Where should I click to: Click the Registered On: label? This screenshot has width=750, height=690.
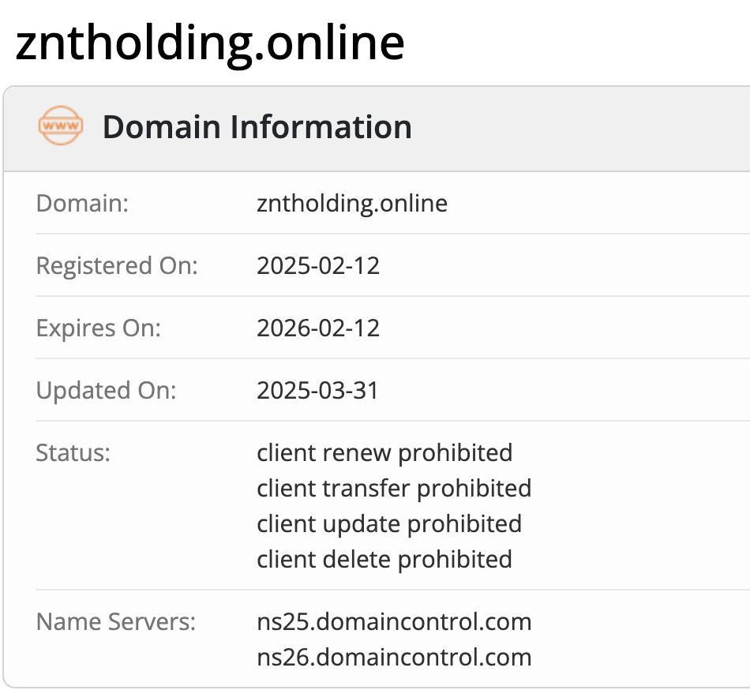[x=117, y=266]
